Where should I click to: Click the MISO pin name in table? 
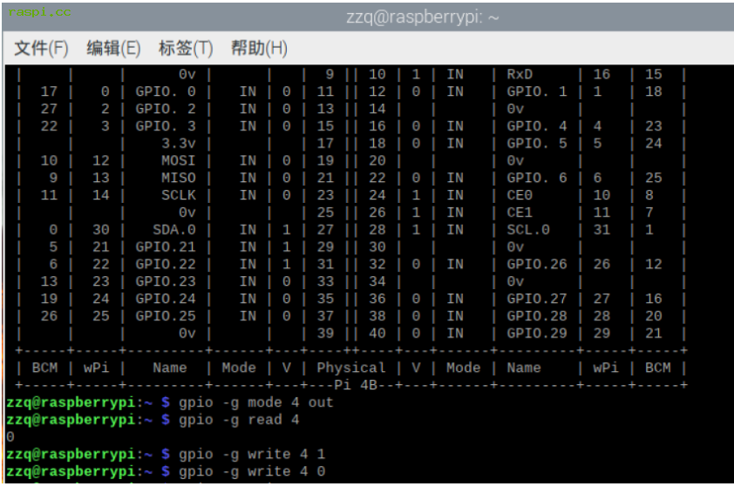[178, 178]
